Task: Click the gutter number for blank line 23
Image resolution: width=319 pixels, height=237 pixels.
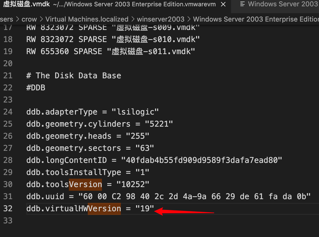Action: [x=8, y=100]
